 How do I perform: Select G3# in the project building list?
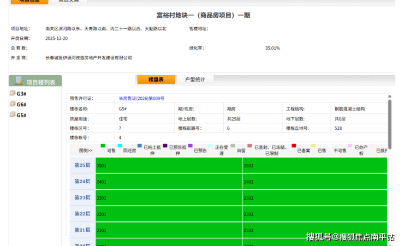[x=22, y=94]
